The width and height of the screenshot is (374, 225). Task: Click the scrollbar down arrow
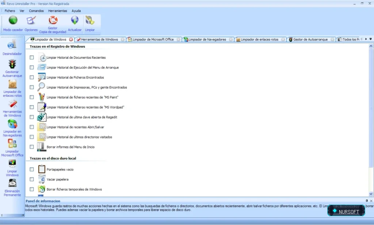click(371, 194)
